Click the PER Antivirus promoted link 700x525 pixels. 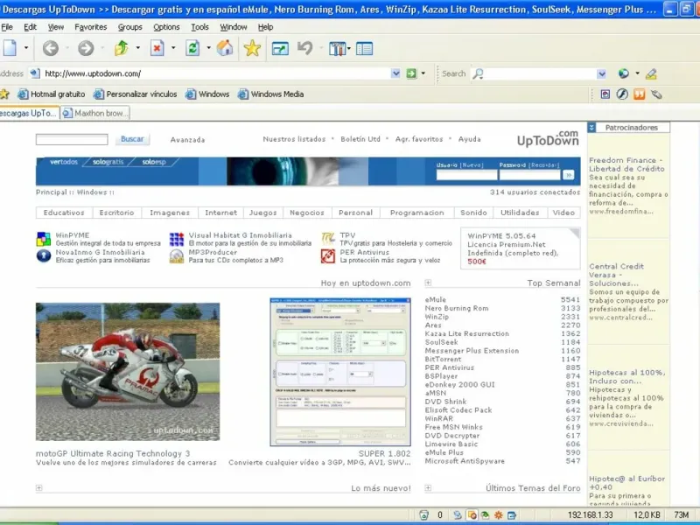click(364, 252)
